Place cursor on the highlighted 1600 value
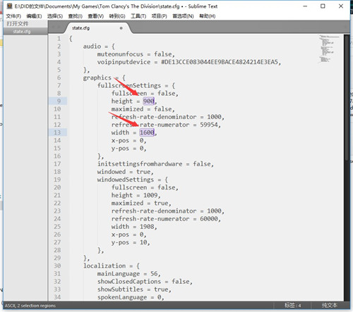353x312 pixels. (x=147, y=132)
